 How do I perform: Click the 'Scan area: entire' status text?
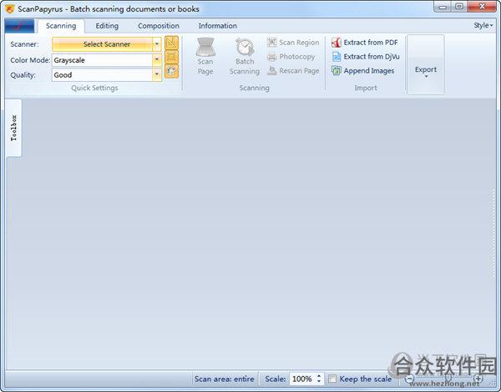(x=225, y=379)
